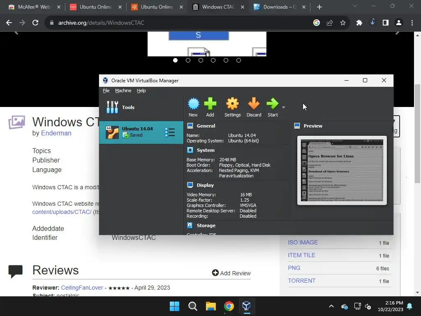Click System section header icon
Screen dimensions: 421x316
click(190, 150)
